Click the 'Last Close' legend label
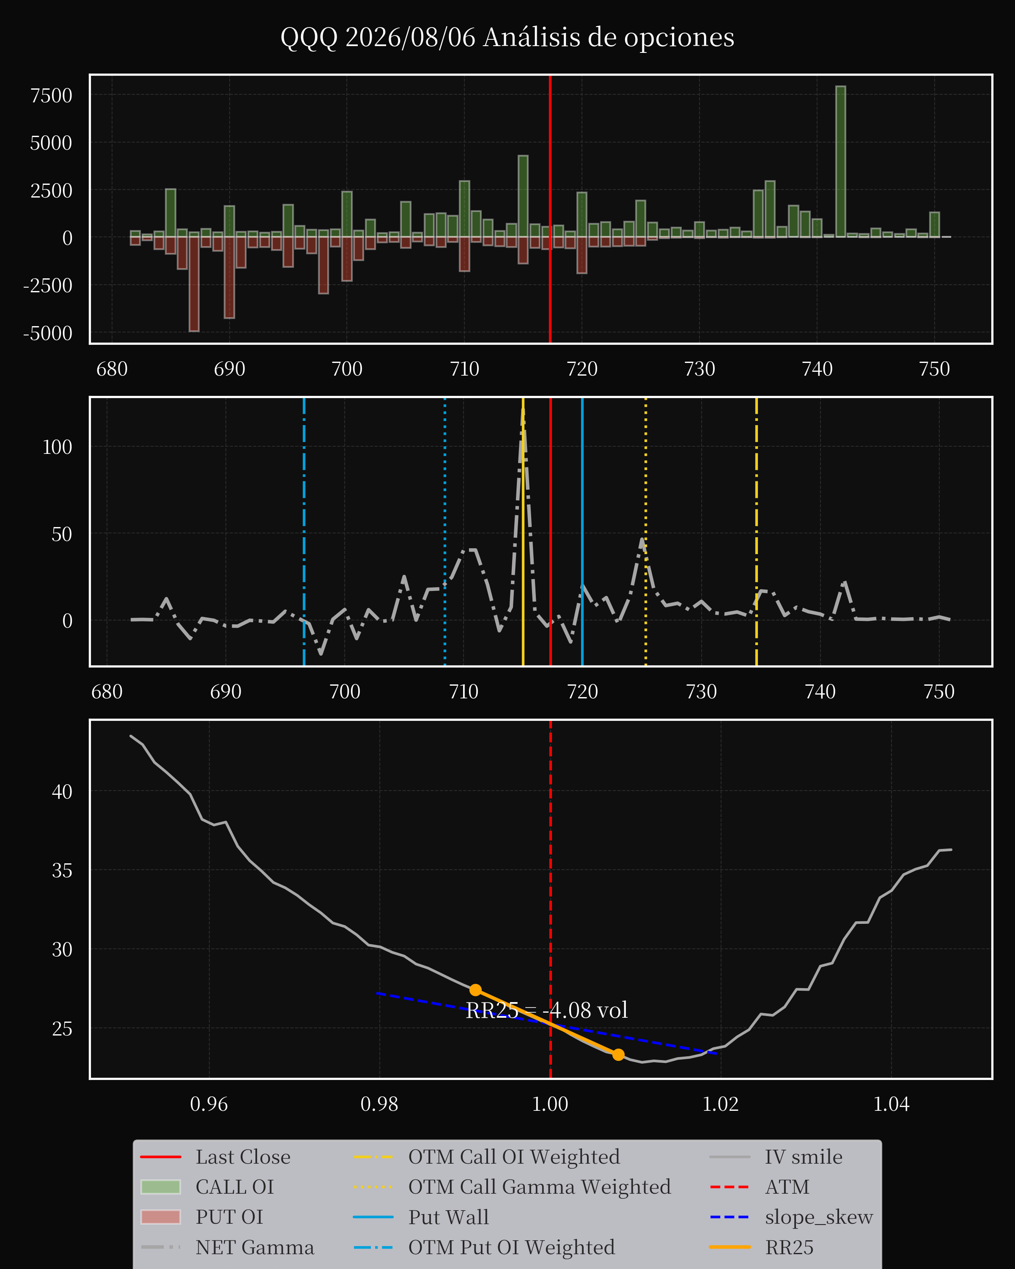The image size is (1015, 1269). 243,1157
